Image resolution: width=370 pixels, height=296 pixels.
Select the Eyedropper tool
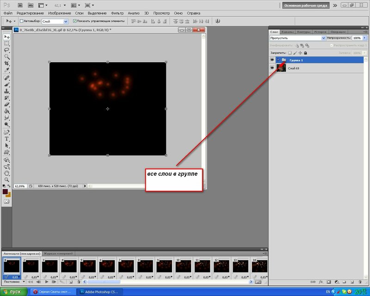[6, 70]
